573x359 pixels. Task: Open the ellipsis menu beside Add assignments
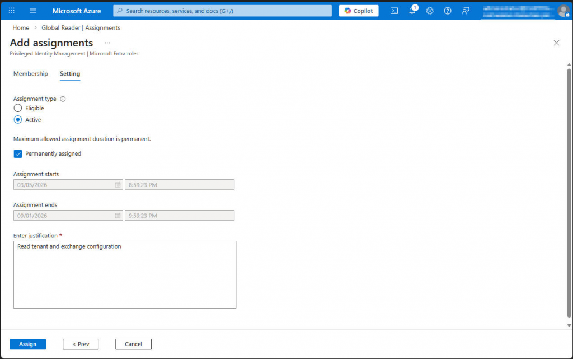pos(107,43)
